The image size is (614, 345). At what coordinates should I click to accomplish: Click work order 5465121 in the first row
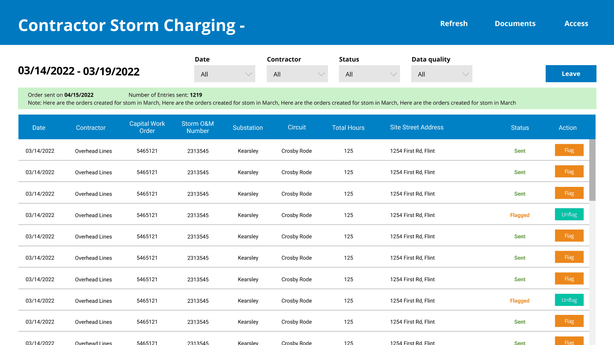click(x=147, y=151)
